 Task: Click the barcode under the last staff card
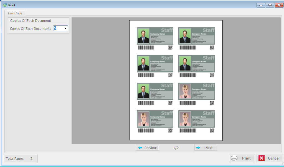tap(187, 131)
